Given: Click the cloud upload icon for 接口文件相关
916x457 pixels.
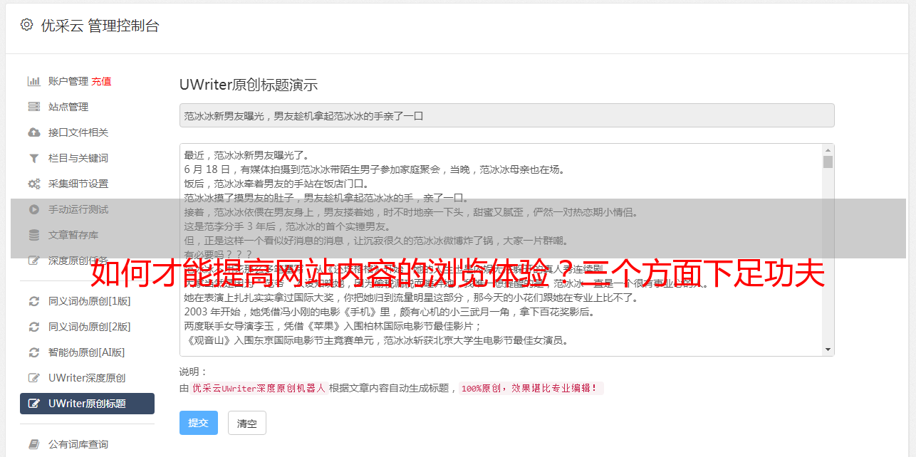Looking at the screenshot, I should coord(33,132).
